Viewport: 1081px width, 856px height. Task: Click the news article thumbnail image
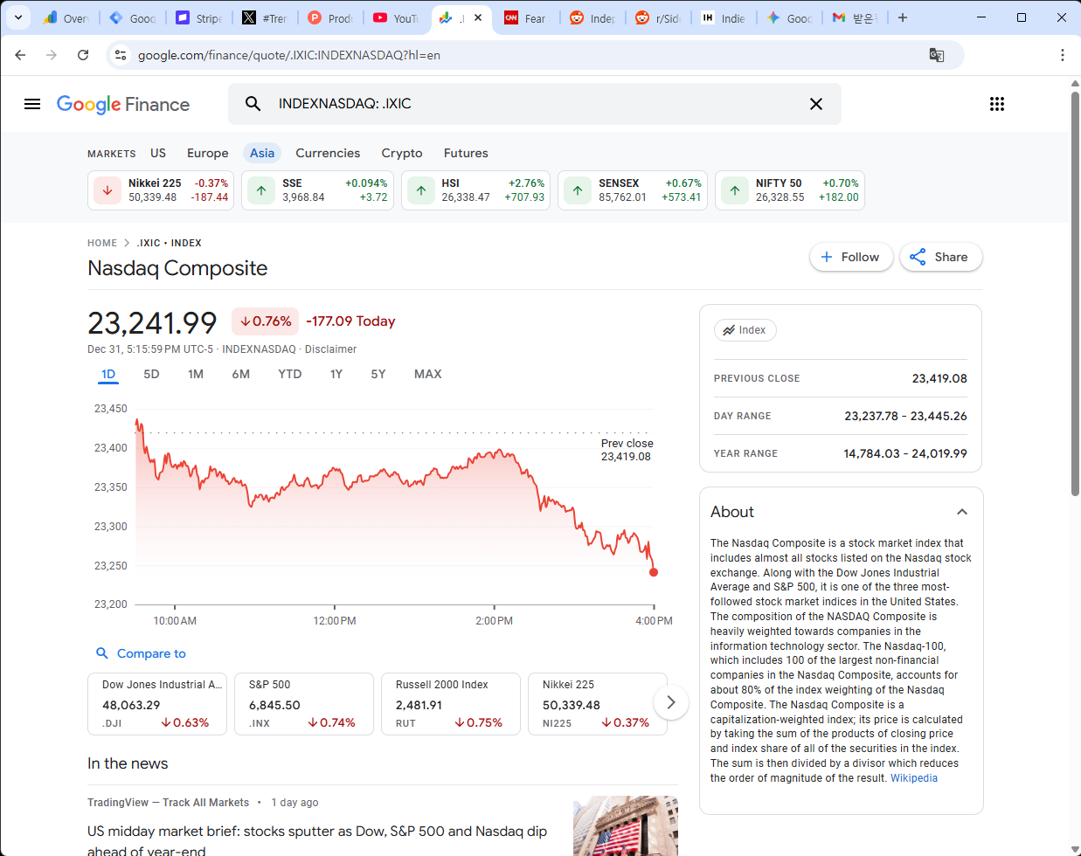625,825
